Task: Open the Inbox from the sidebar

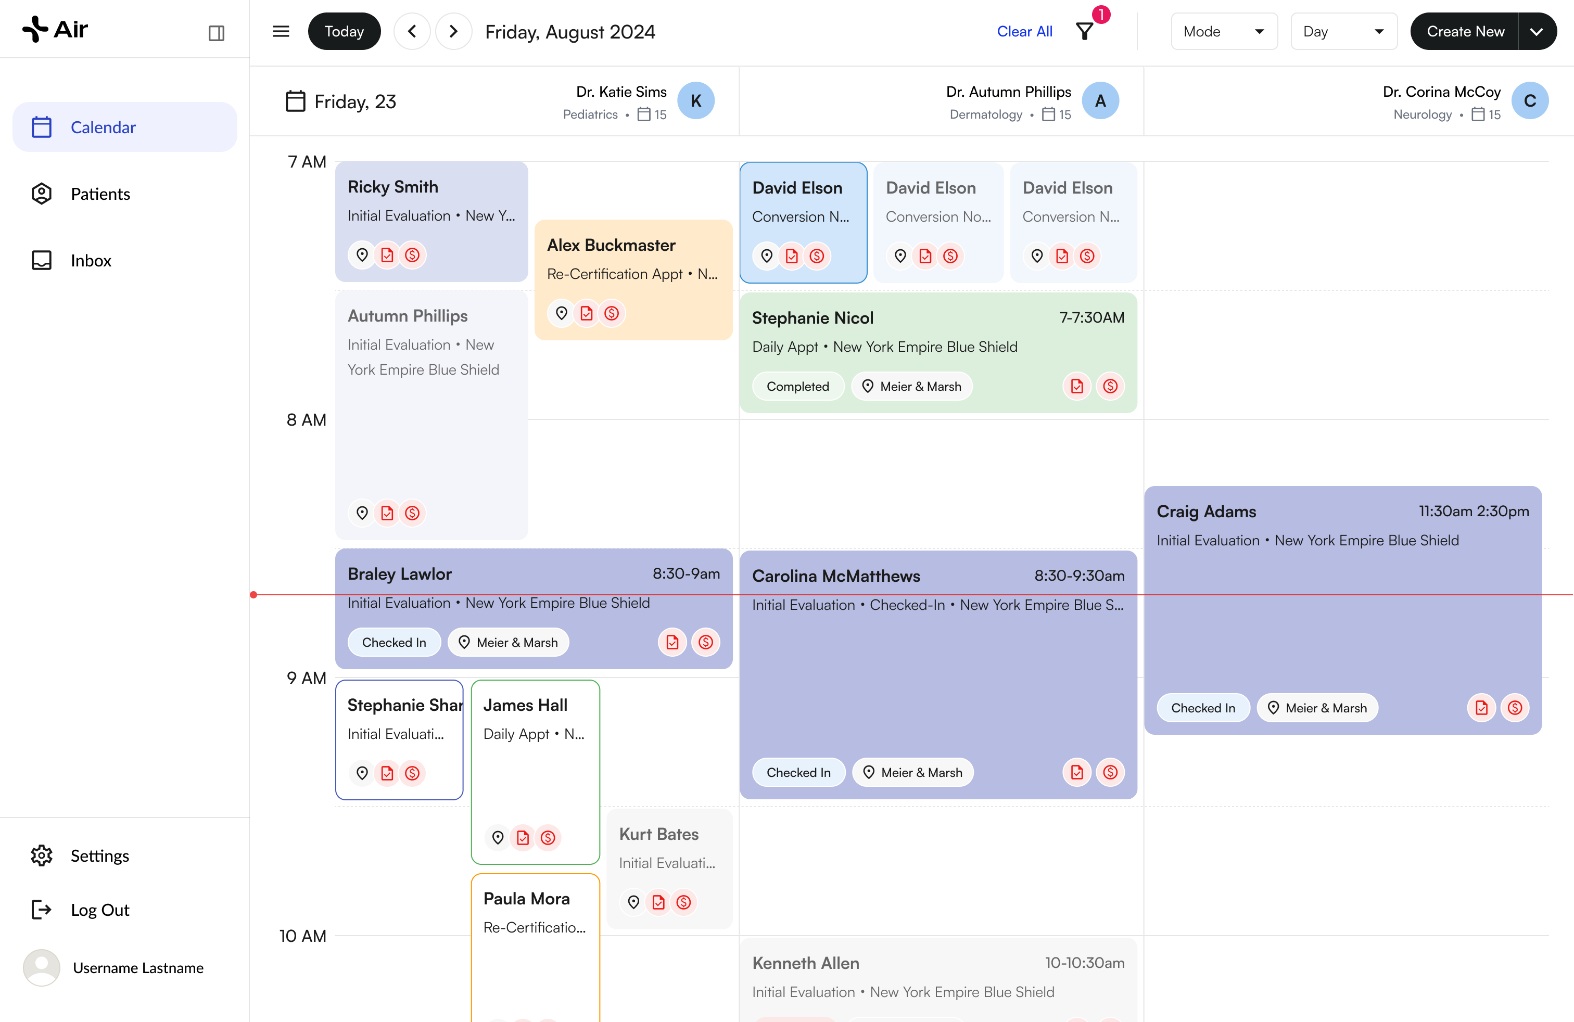Action: pyautogui.click(x=91, y=260)
